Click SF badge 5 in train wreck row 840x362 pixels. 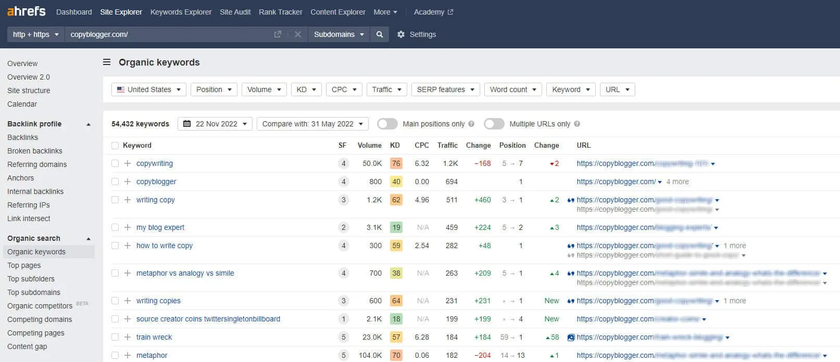coord(343,337)
